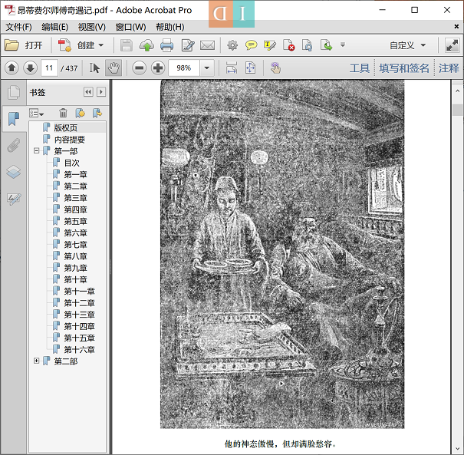Open the attachments paperclip panel

13,145
